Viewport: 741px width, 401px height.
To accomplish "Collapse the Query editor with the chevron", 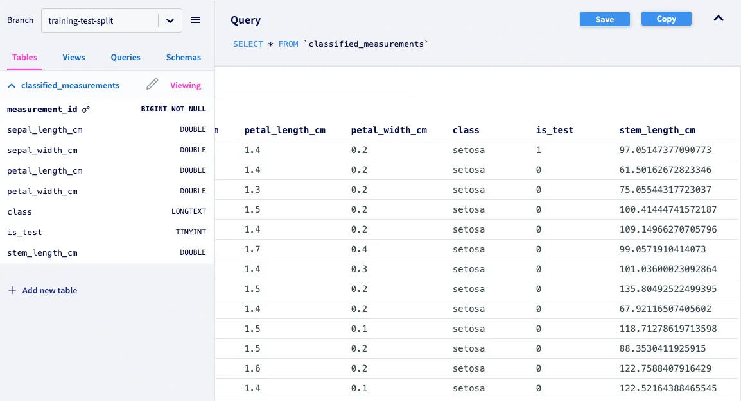I will click(719, 19).
